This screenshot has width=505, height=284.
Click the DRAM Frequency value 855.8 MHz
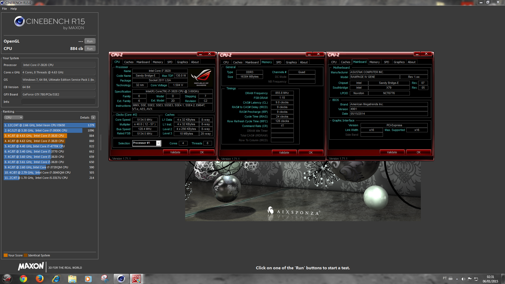click(282, 93)
